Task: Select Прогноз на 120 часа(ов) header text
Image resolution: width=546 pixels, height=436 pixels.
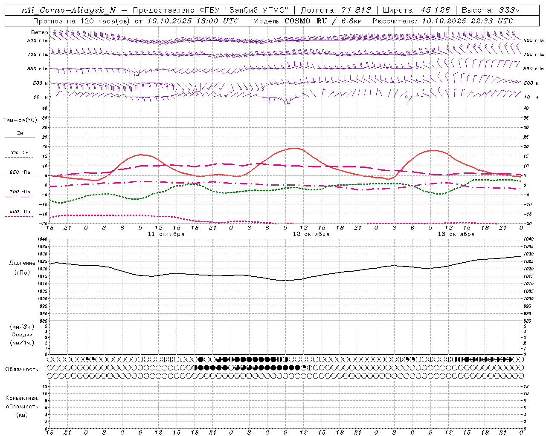Action: click(81, 21)
